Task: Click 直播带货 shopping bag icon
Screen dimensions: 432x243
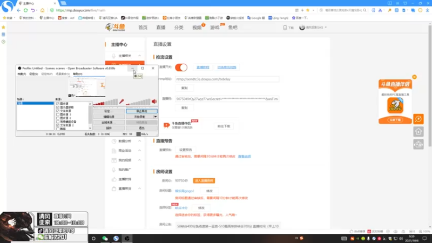Action: click(114, 188)
